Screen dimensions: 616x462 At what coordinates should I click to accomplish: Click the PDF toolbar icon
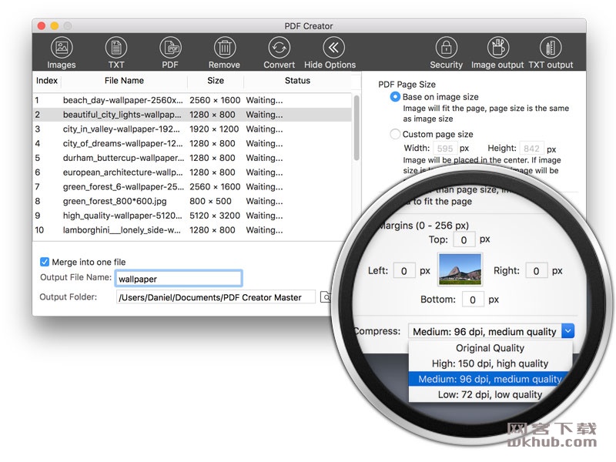(170, 48)
